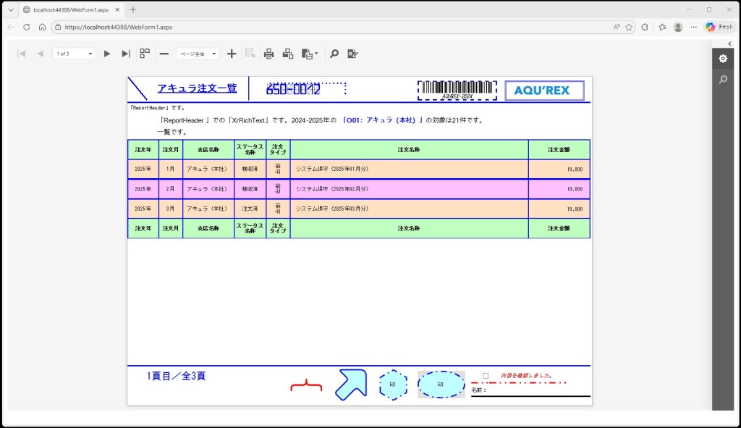Expand the export format dropdown

[316, 54]
